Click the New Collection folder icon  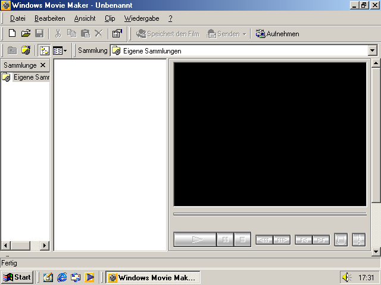26,50
